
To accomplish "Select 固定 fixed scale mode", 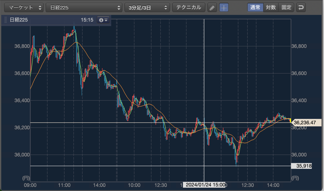I will pos(286,7).
